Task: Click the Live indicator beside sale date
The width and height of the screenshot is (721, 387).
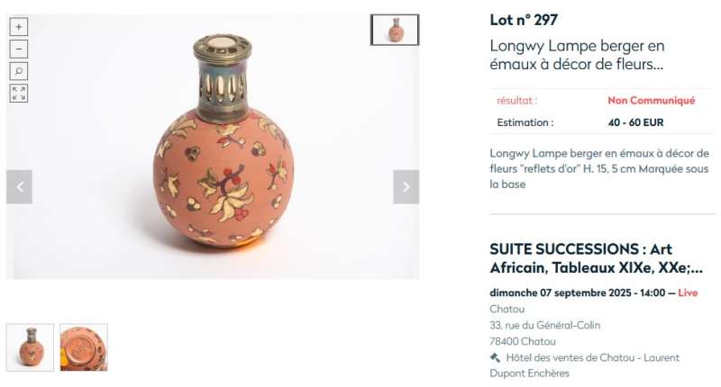Action: pyautogui.click(x=688, y=292)
